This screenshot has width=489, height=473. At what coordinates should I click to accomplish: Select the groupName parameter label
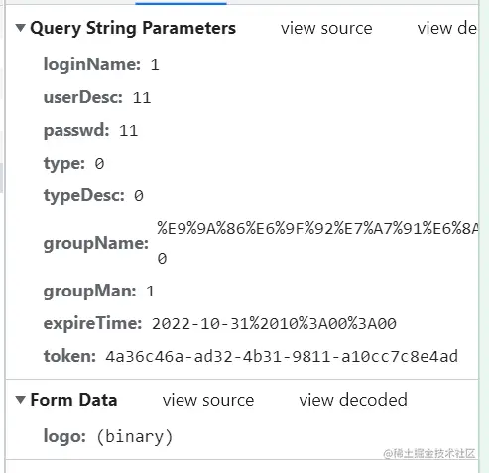[96, 244]
